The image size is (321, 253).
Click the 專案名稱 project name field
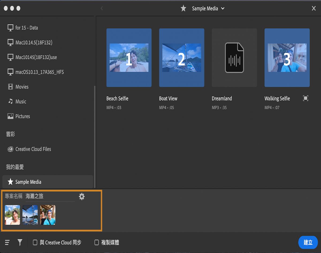(49, 197)
